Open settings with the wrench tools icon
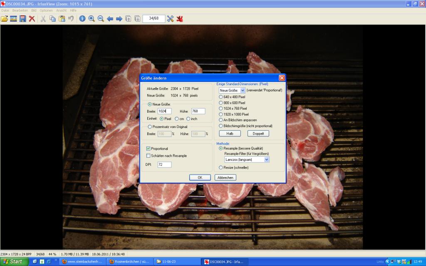The width and height of the screenshot is (426, 266). click(x=170, y=19)
